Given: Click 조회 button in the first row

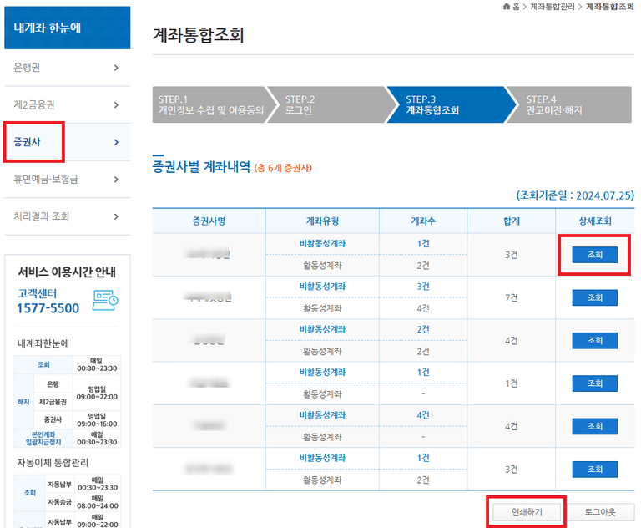Looking at the screenshot, I should tap(594, 254).
